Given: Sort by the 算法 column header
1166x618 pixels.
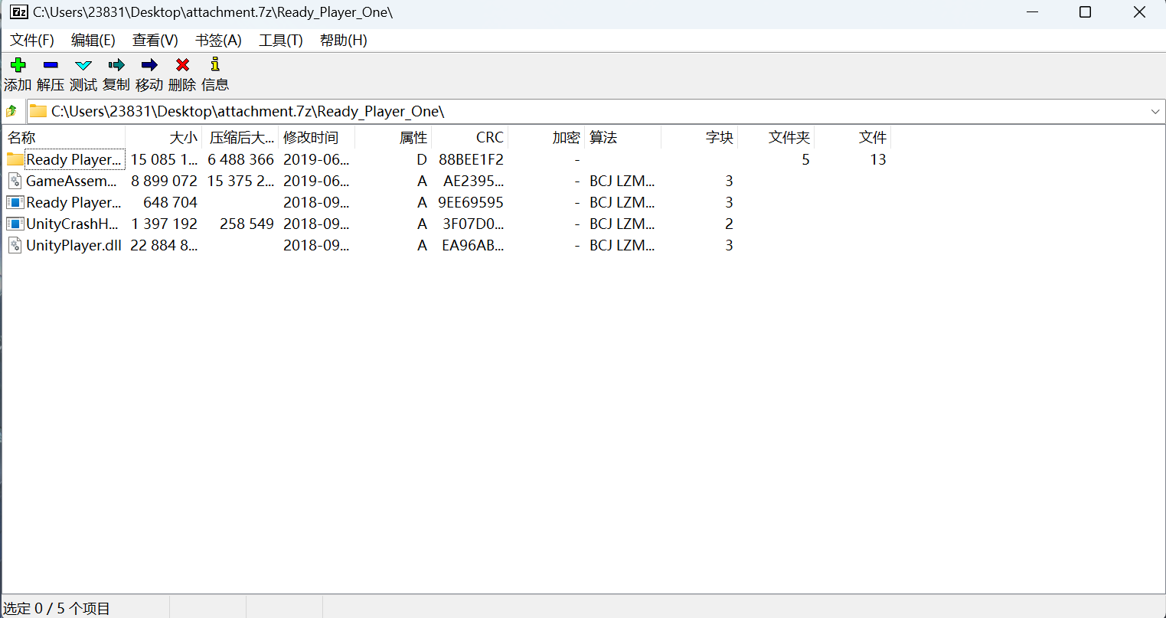Looking at the screenshot, I should pyautogui.click(x=622, y=138).
